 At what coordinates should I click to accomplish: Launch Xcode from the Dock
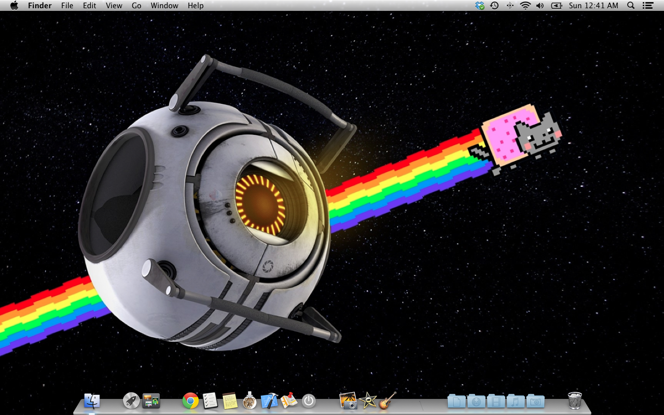(269, 400)
